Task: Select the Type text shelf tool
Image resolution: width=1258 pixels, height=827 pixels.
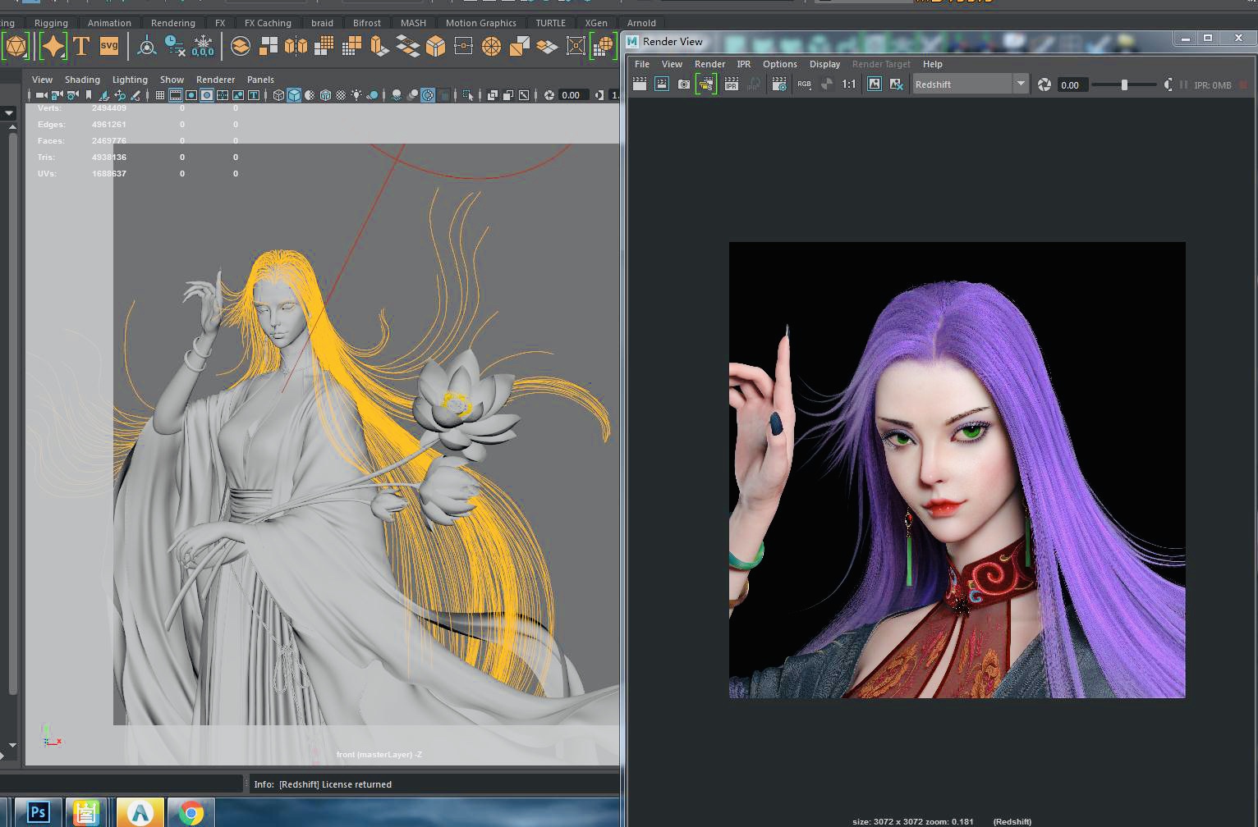Action: pos(81,46)
